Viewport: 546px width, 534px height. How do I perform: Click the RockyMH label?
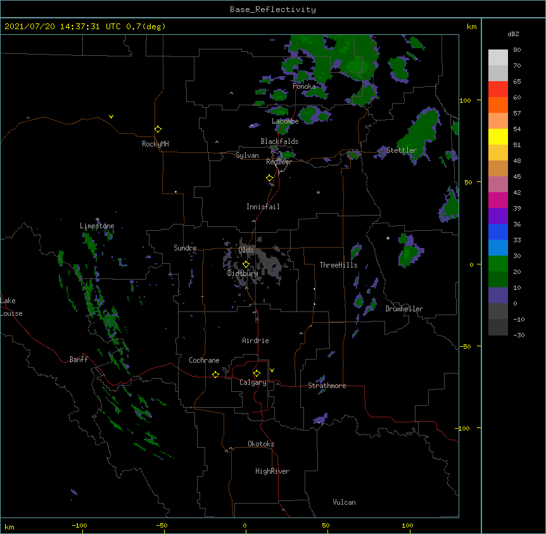[155, 144]
